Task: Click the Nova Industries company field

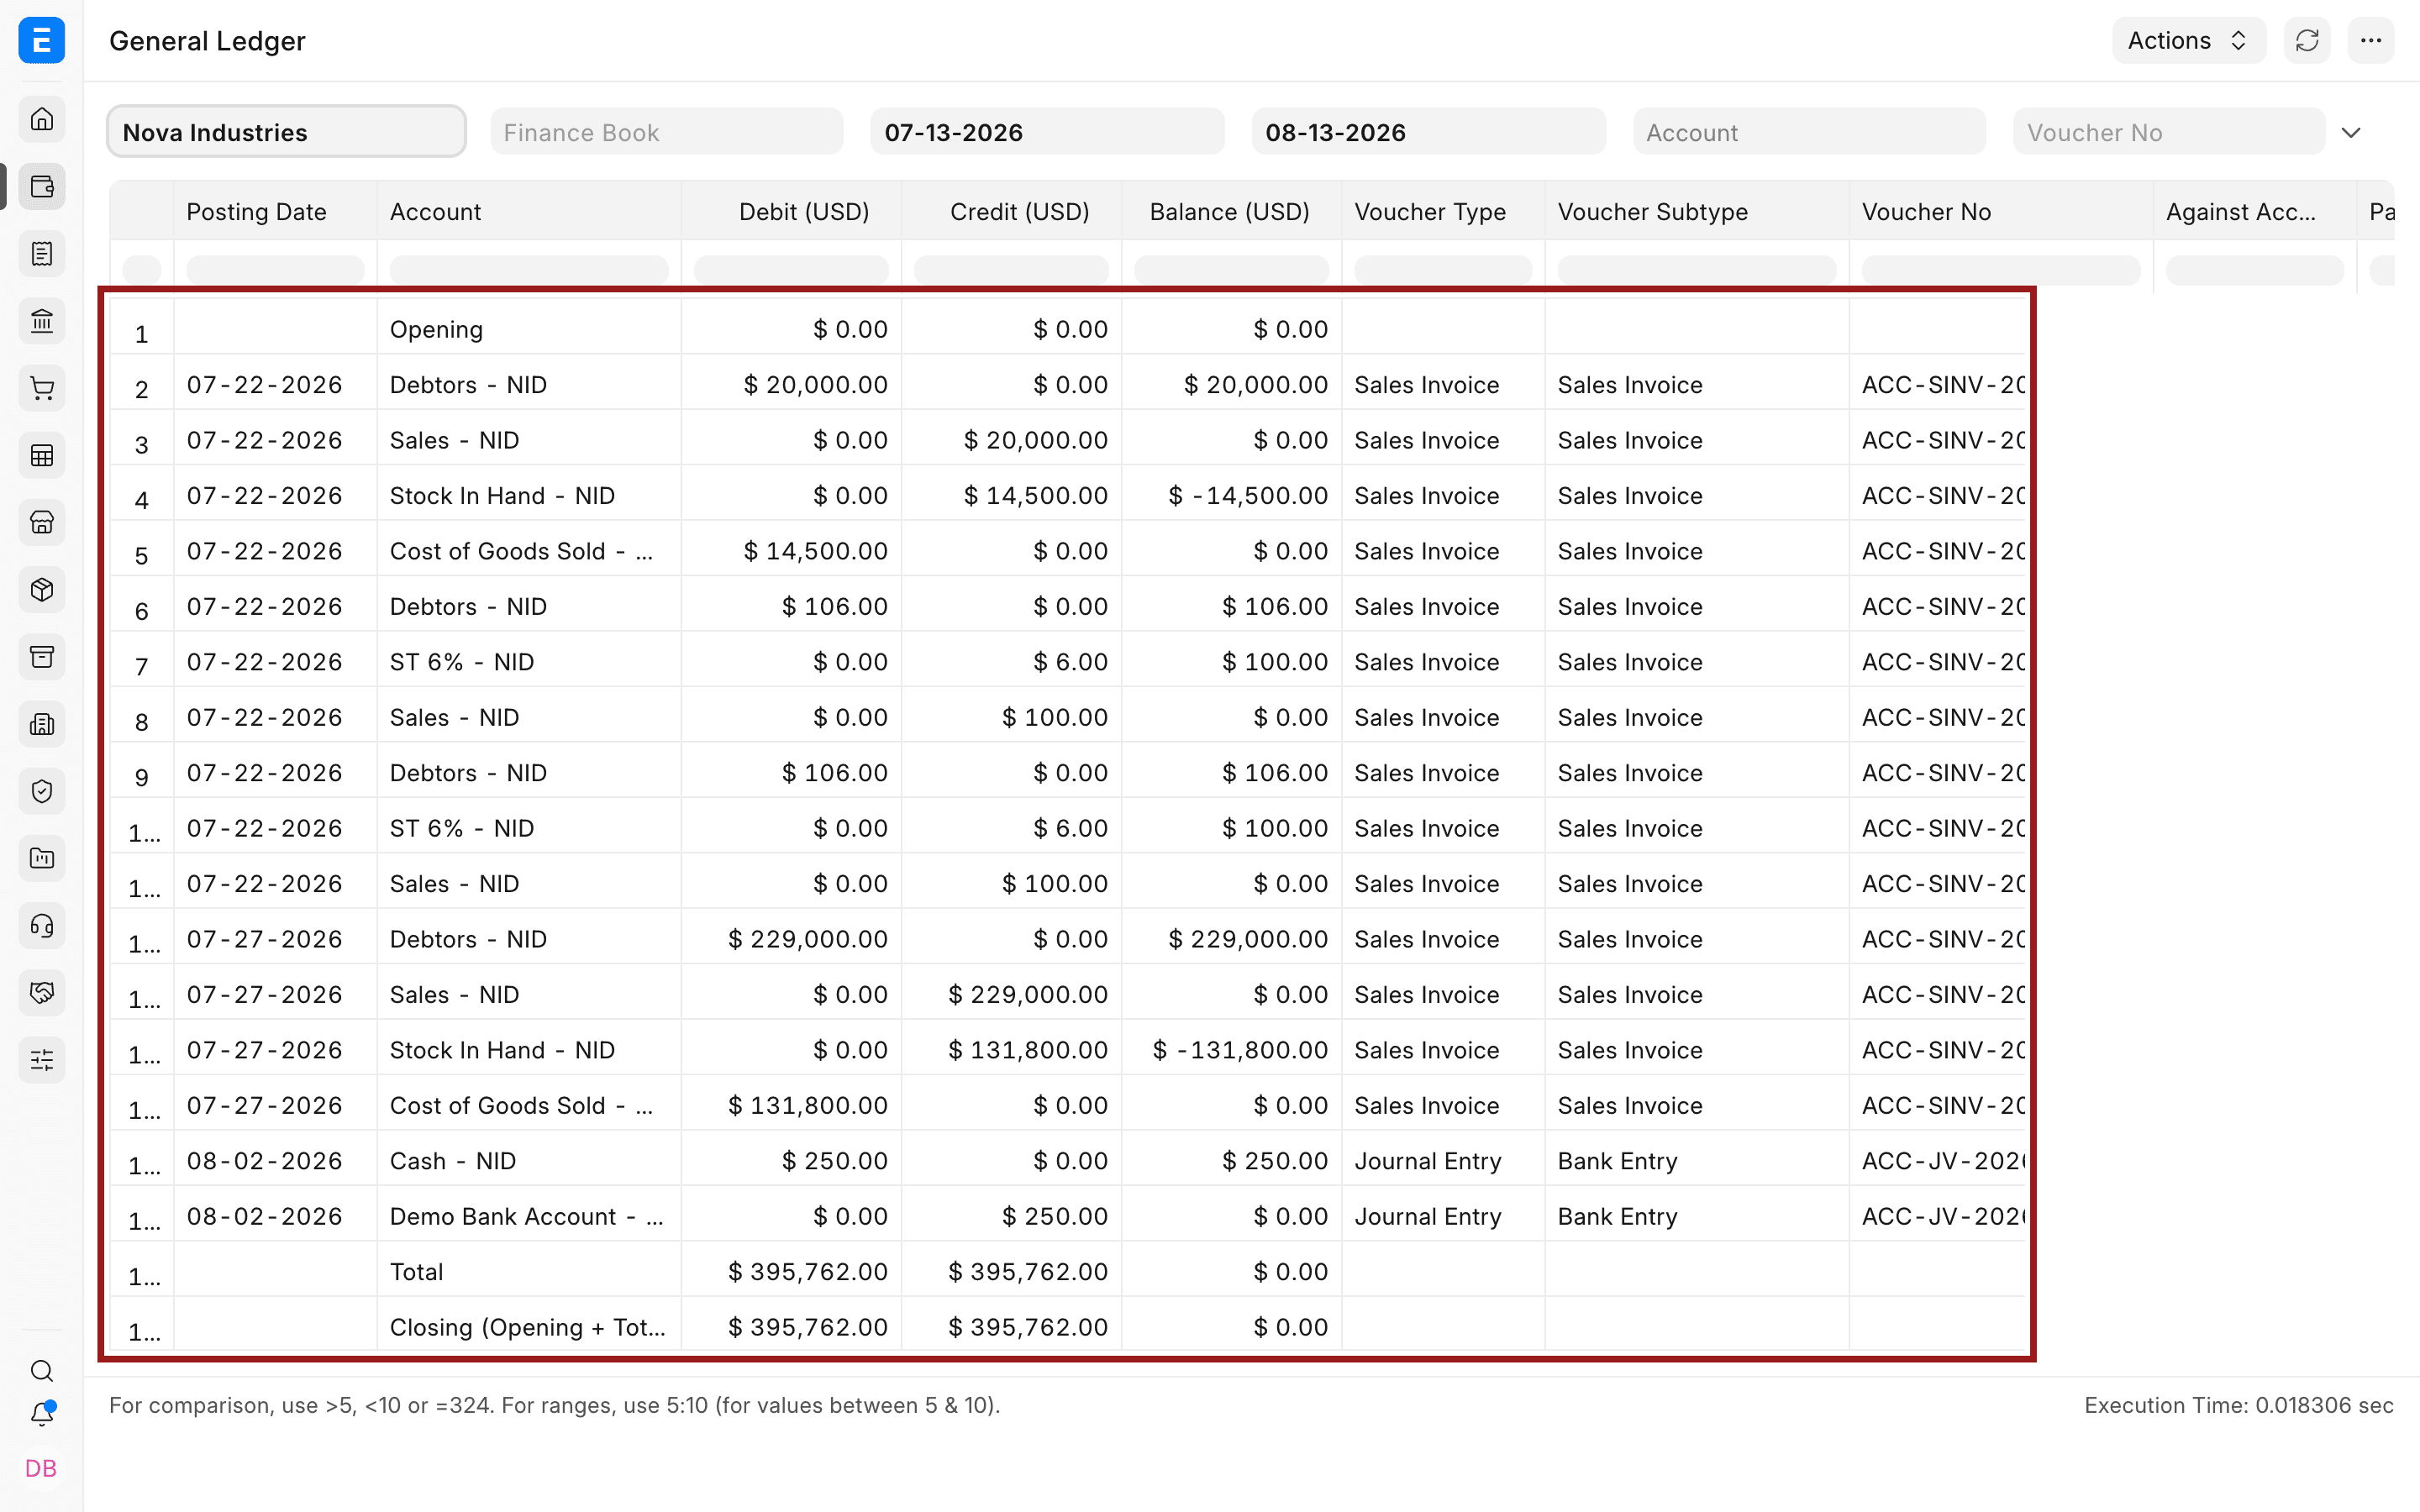Action: (x=287, y=132)
